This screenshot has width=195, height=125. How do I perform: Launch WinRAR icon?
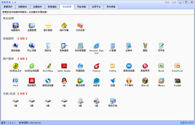[177, 81]
